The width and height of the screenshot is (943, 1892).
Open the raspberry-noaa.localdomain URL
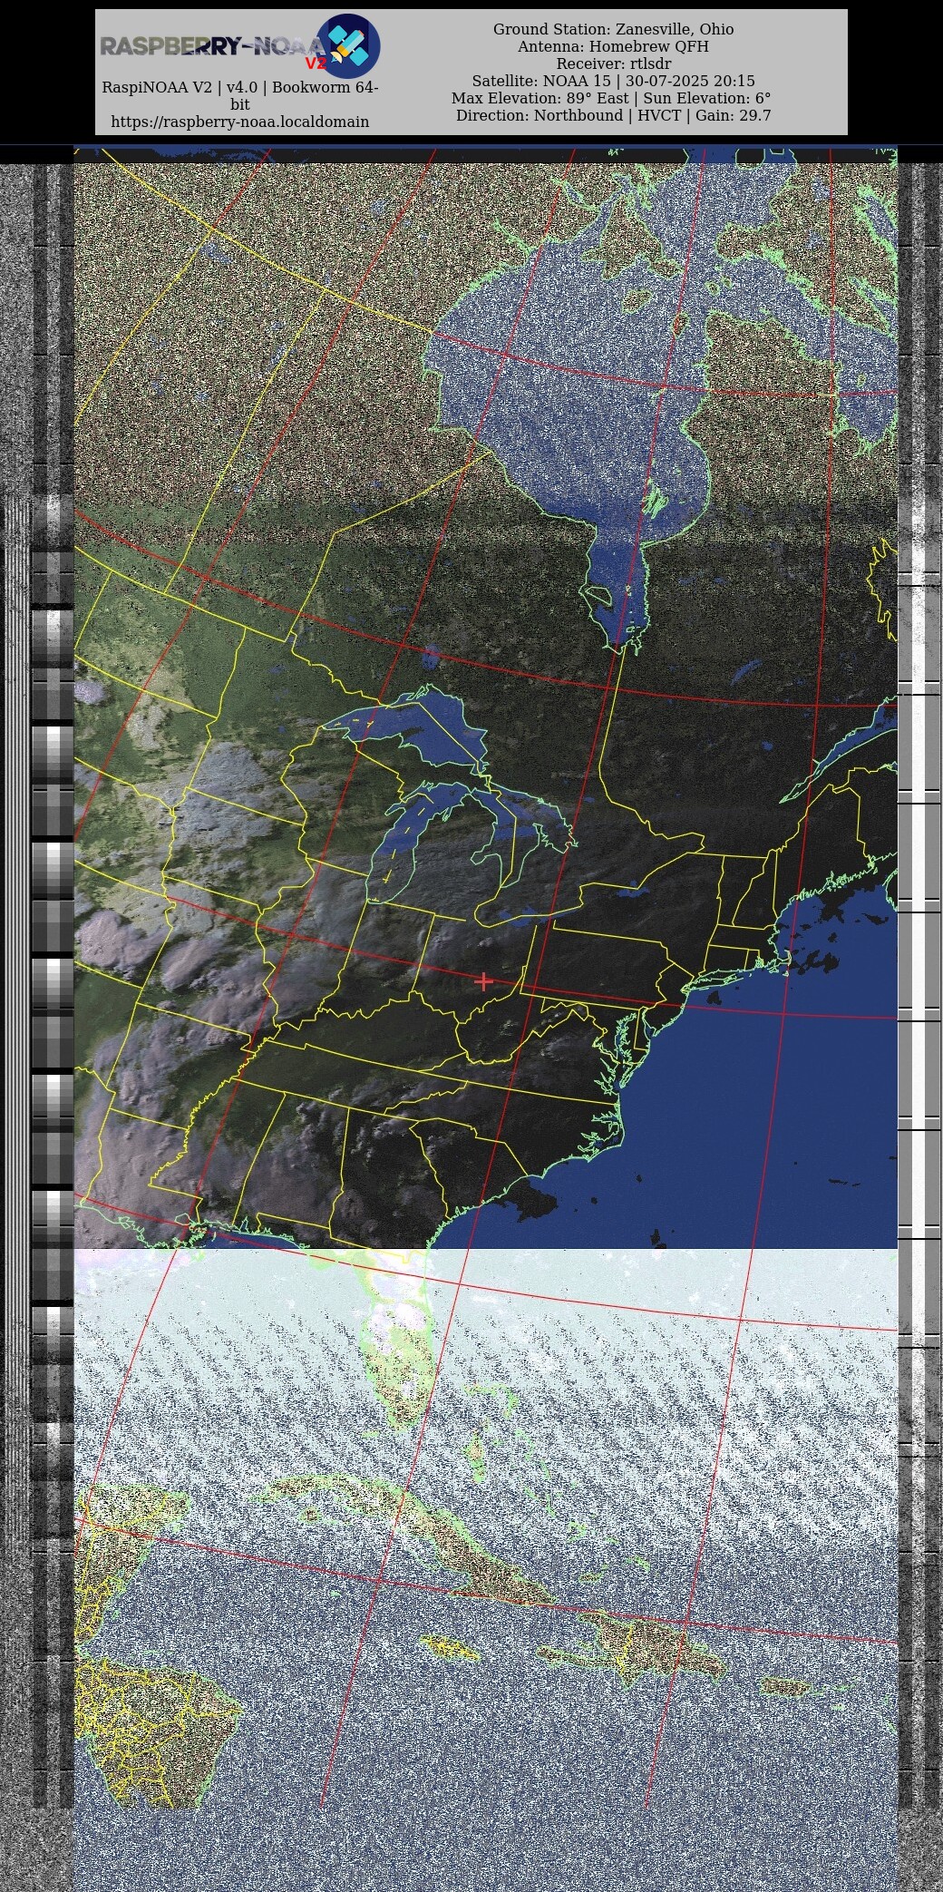(239, 122)
